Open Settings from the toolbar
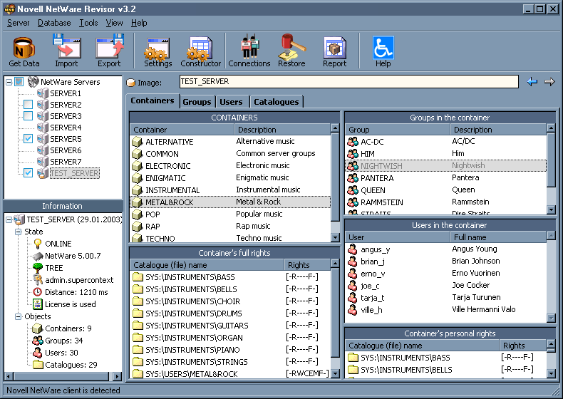Image resolution: width=563 pixels, height=399 pixels. pos(157,52)
